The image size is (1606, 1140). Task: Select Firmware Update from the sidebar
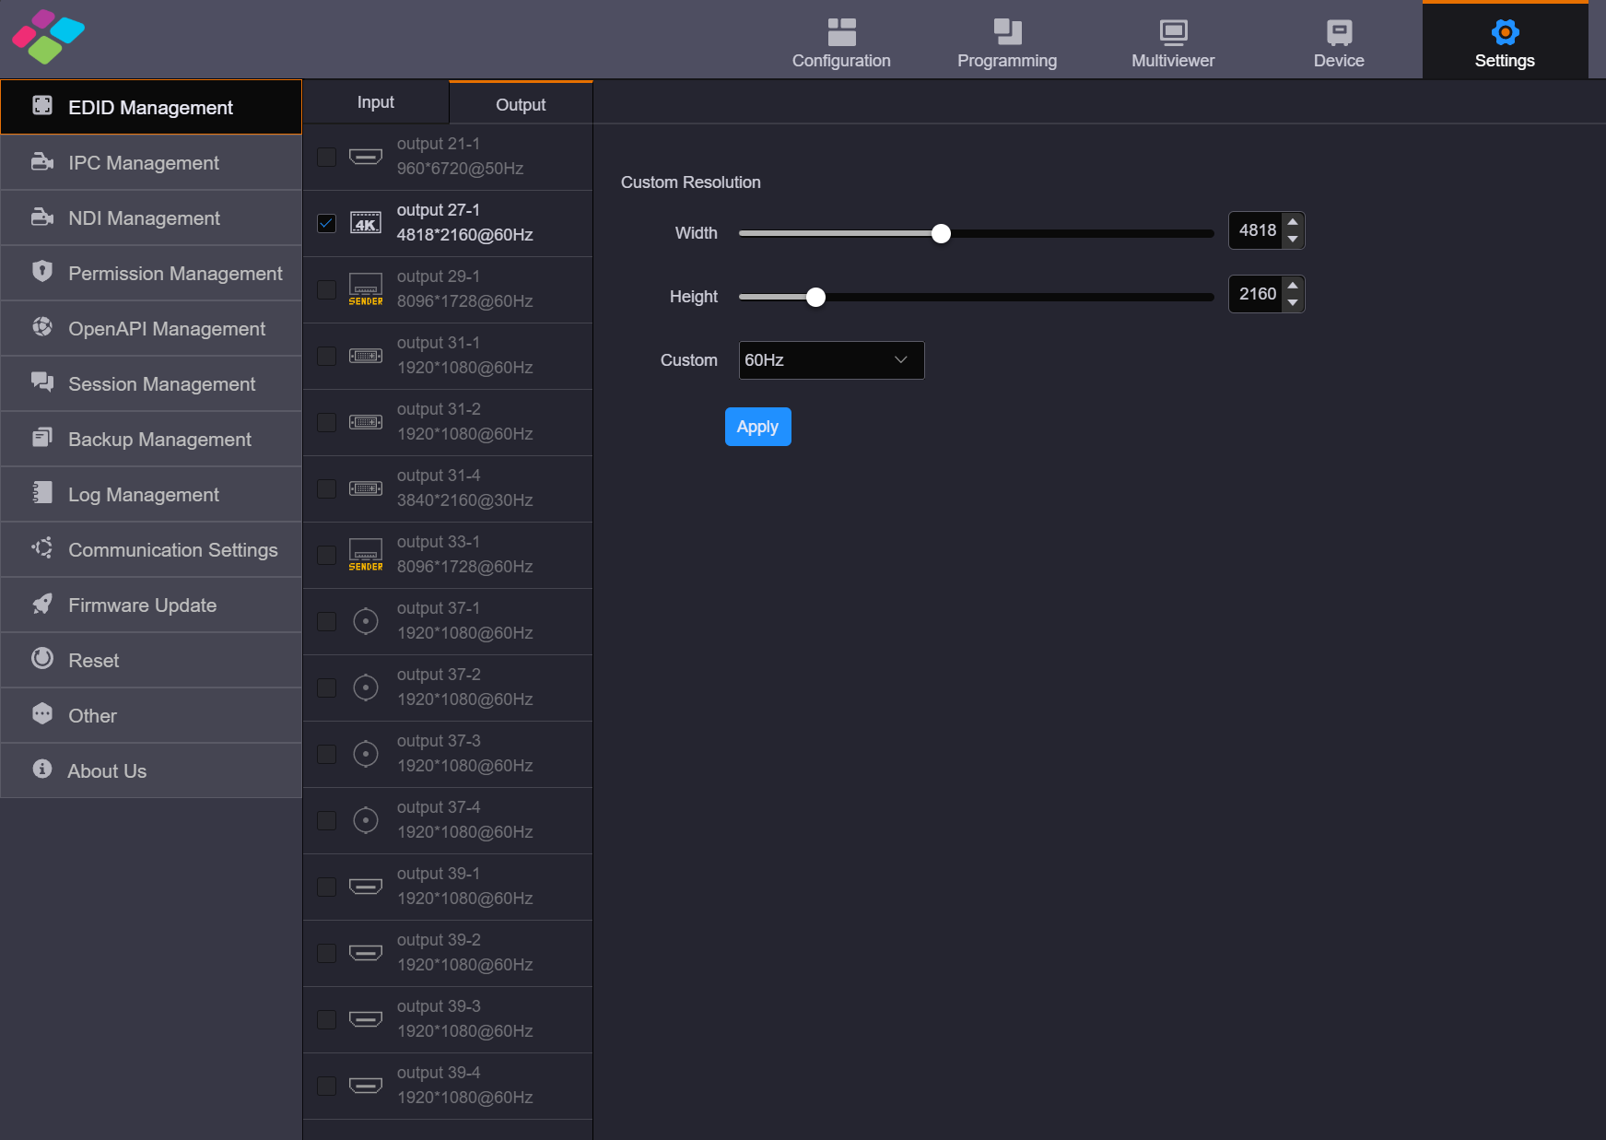point(141,605)
